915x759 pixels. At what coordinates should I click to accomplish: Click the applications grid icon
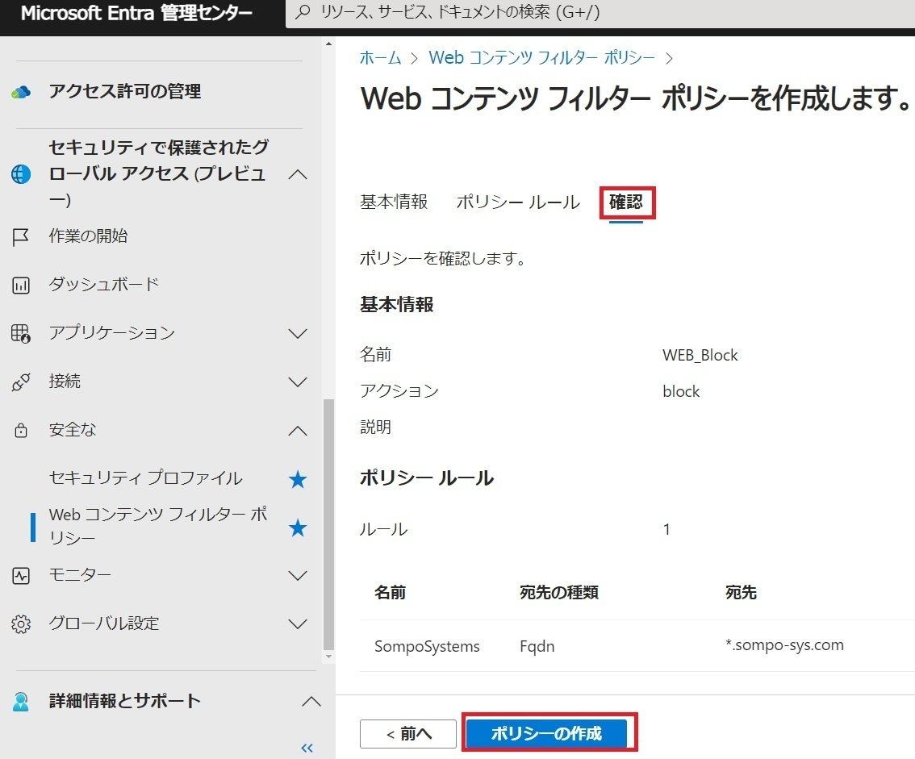[20, 334]
